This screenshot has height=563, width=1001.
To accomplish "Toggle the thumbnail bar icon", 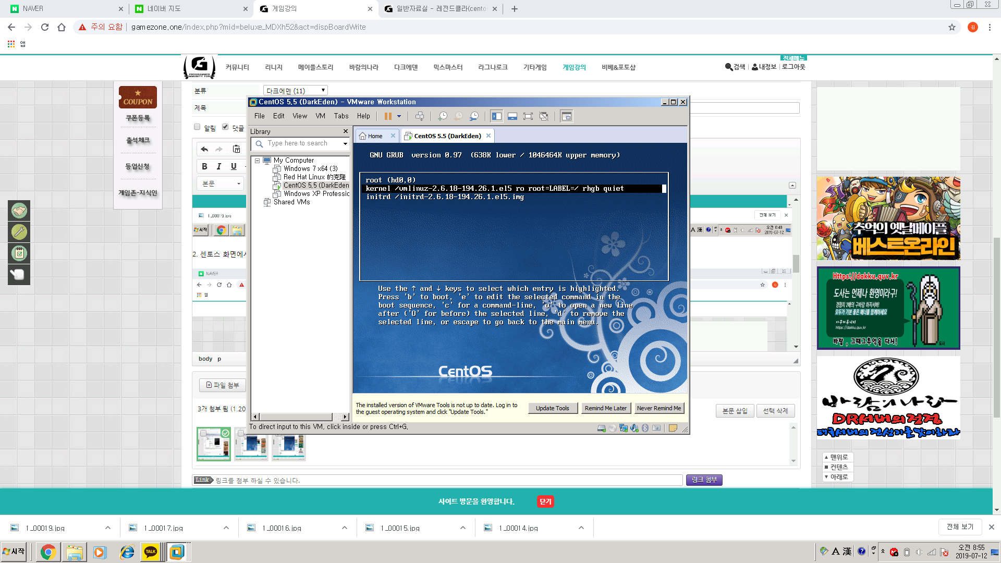I will click(x=512, y=116).
